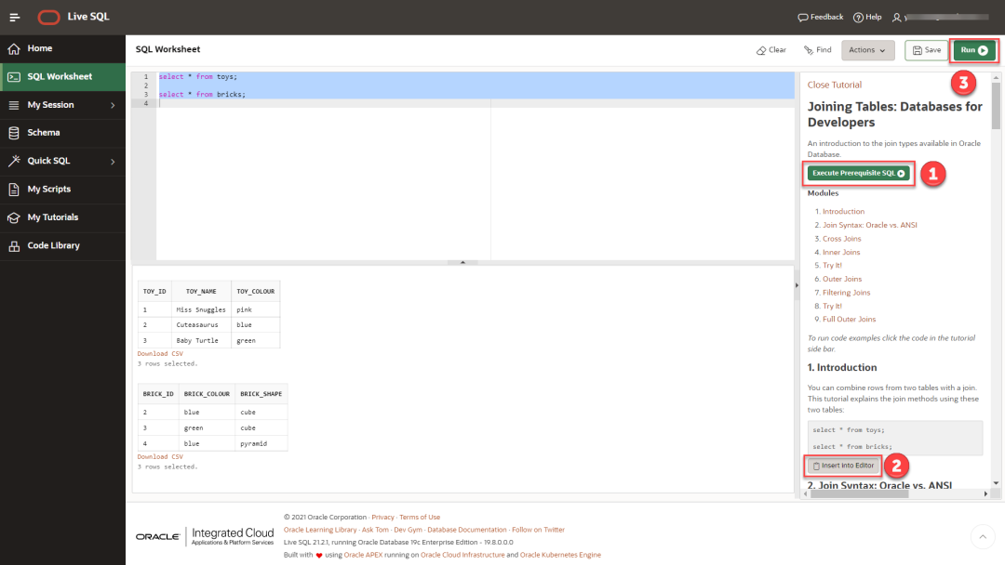Expand the Quick SQL submenu arrow
Screen dimensions: 1005x565
pyautogui.click(x=113, y=162)
